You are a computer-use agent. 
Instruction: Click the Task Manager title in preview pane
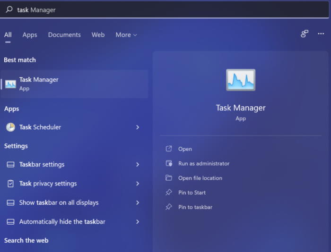[x=241, y=108]
